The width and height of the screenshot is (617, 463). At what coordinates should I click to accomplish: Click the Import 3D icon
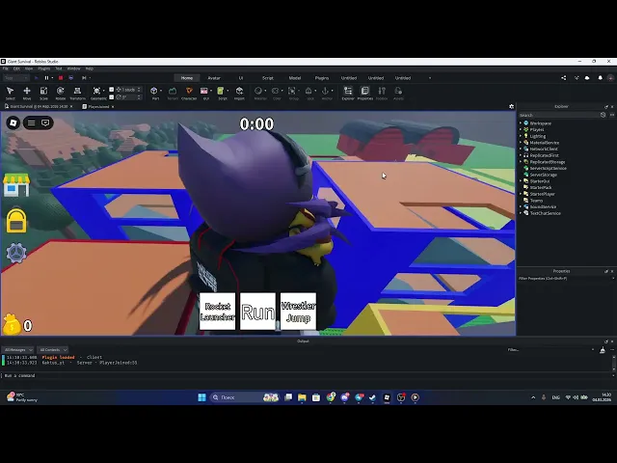tap(239, 93)
